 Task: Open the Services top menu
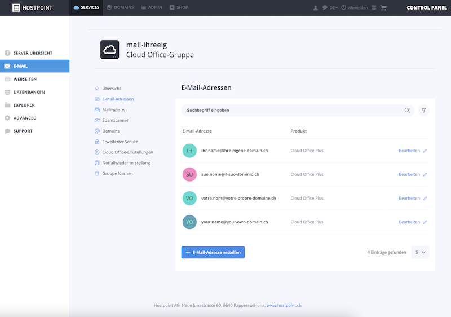pyautogui.click(x=86, y=7)
